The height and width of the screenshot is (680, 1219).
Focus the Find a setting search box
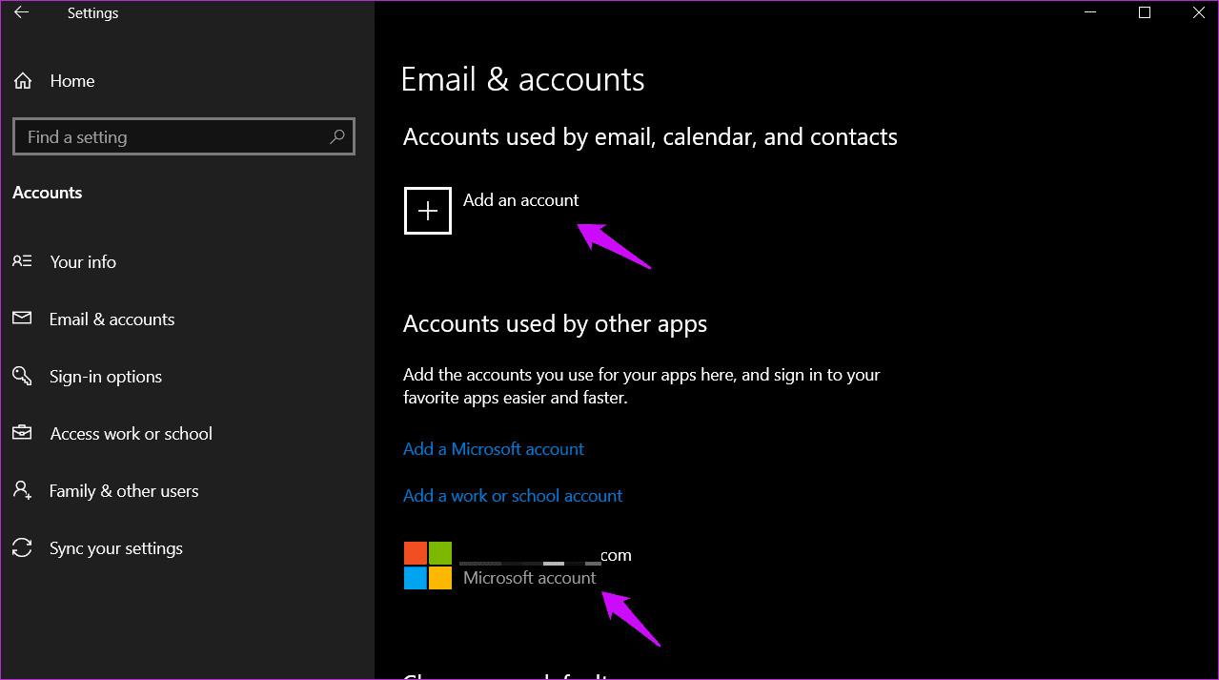click(184, 137)
